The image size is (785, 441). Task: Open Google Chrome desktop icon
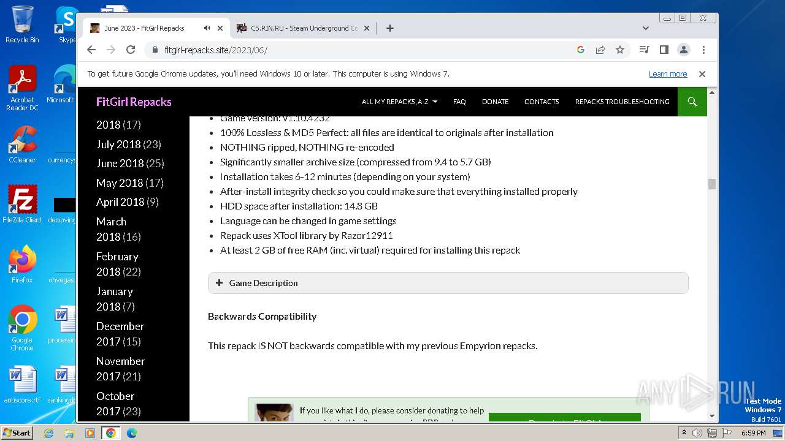point(22,328)
